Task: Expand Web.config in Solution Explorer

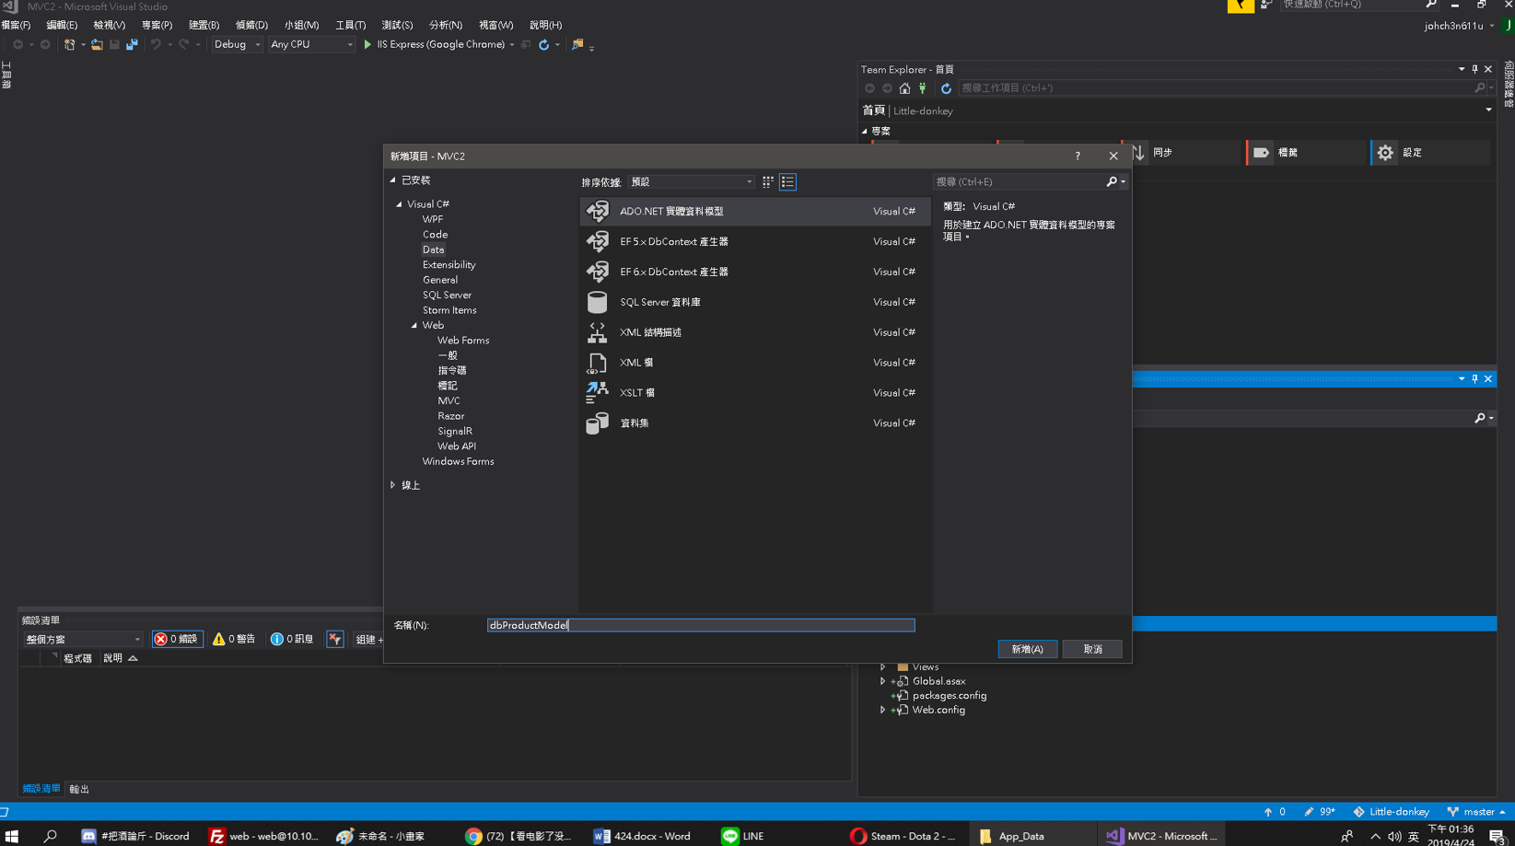Action: pyautogui.click(x=882, y=710)
